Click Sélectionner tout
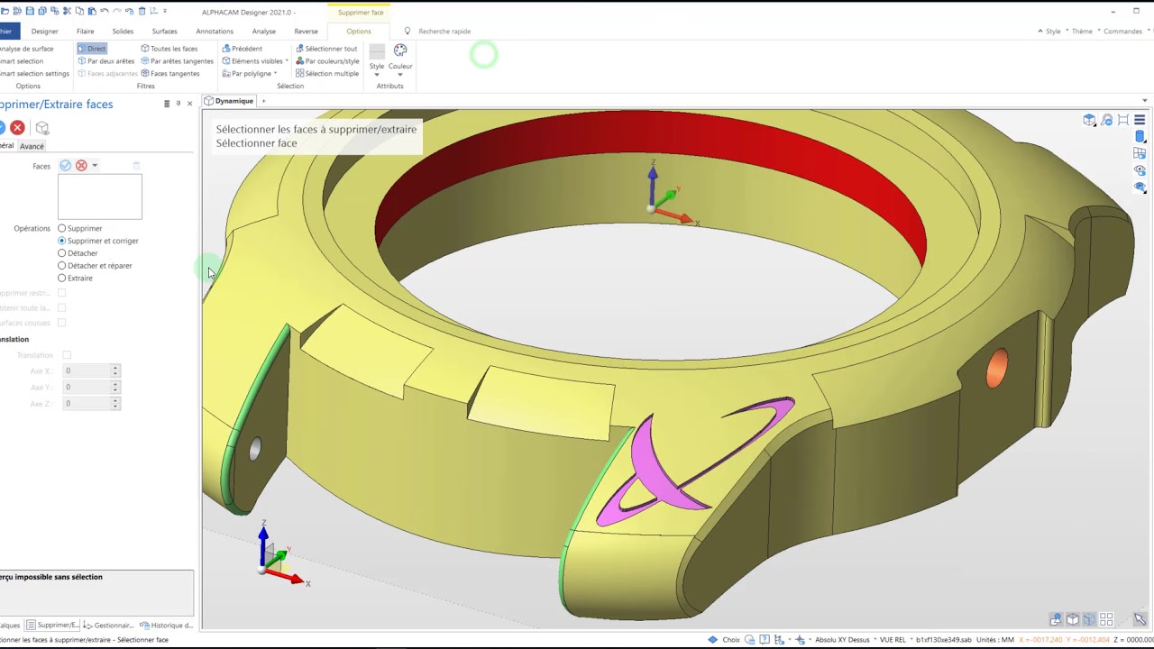The width and height of the screenshot is (1154, 649). pos(326,49)
